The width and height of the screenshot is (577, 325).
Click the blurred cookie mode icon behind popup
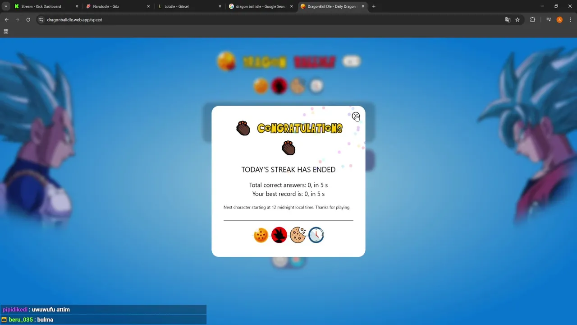(x=298, y=86)
